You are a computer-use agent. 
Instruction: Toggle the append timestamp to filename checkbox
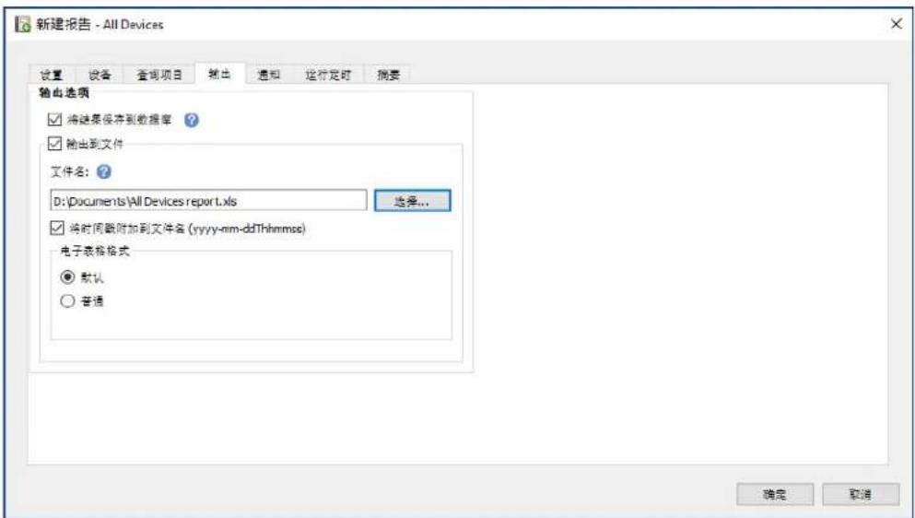point(56,227)
